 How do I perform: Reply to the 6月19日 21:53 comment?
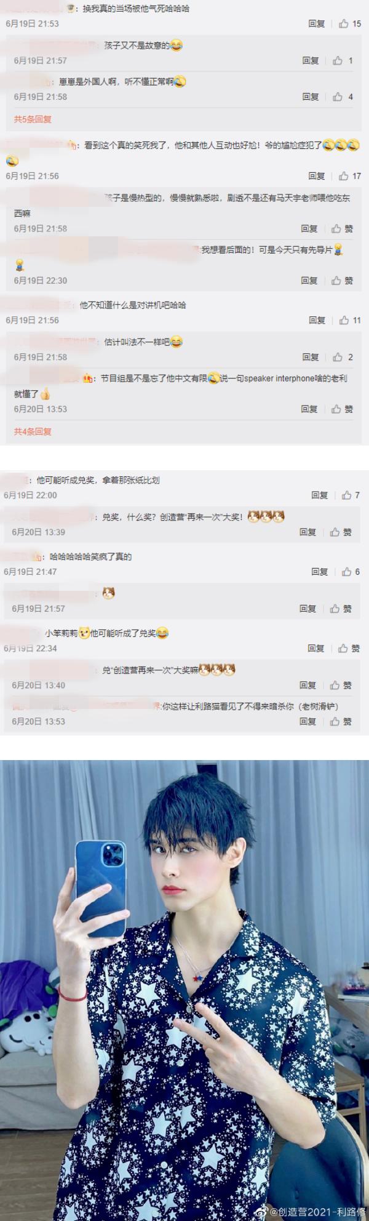316,23
